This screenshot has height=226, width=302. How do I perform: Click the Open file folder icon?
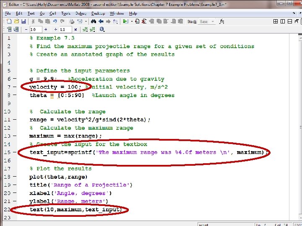click(16, 21)
